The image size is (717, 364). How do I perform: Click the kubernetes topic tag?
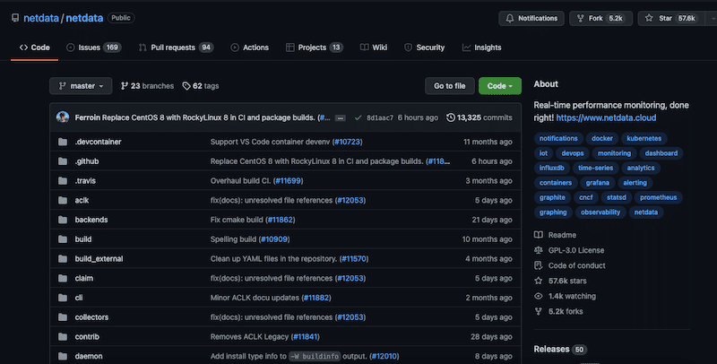[x=644, y=138]
